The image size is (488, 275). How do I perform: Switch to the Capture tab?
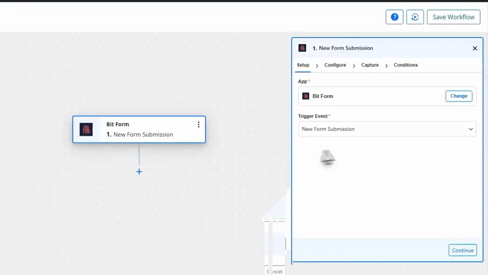coord(369,65)
